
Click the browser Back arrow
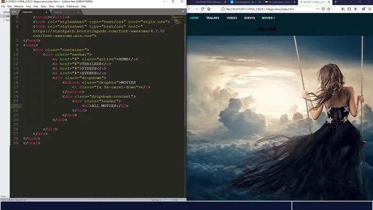click(x=190, y=9)
